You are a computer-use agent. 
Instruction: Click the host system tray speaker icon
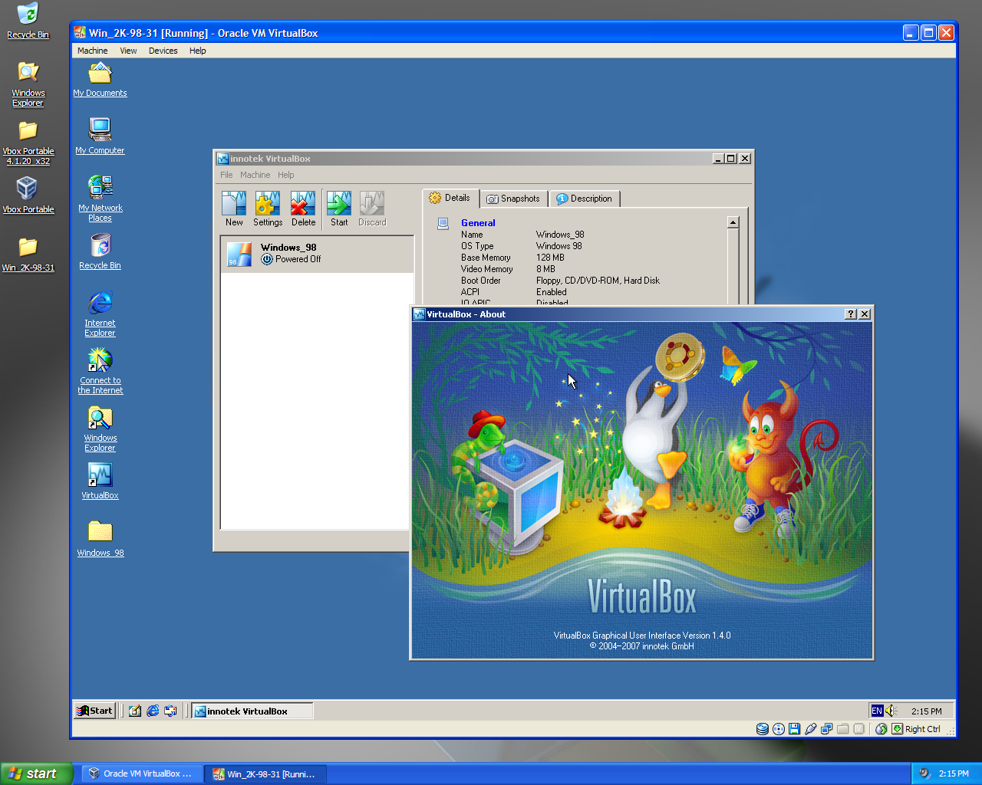coord(924,774)
